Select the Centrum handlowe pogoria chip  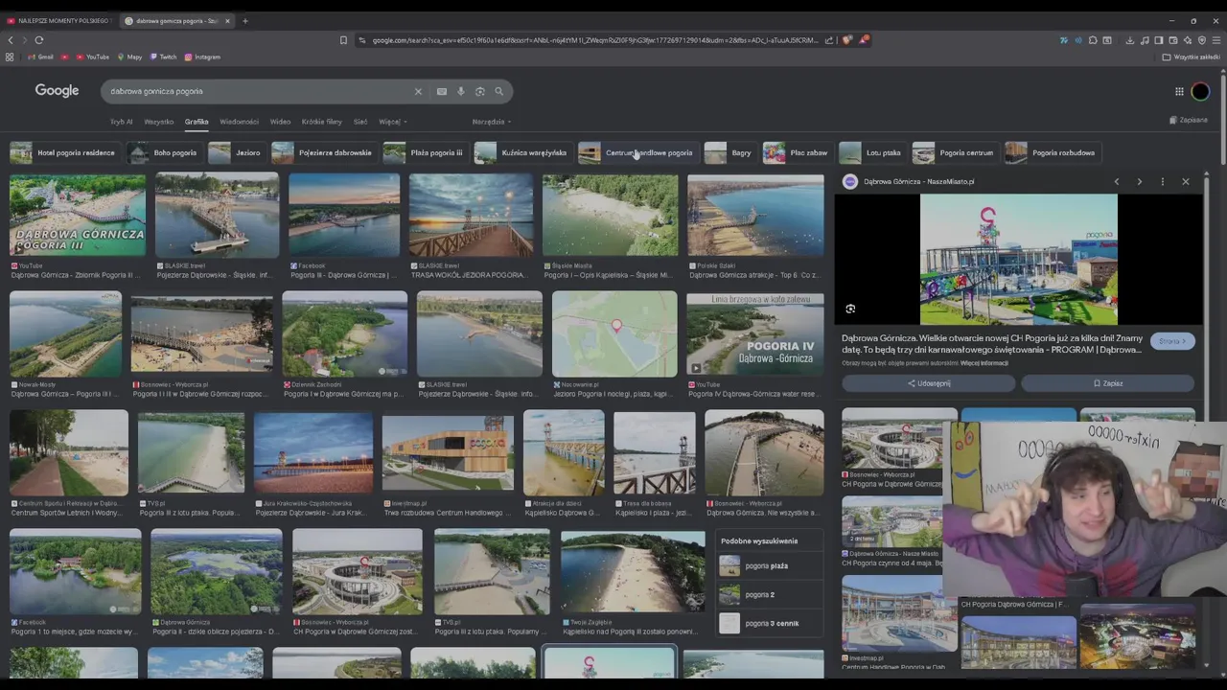[637, 152]
